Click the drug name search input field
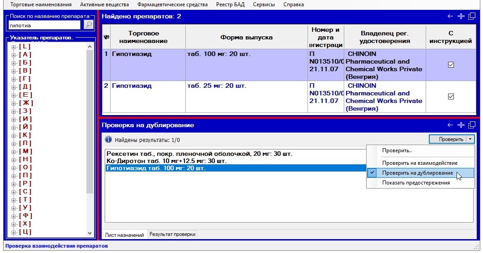This screenshot has width=483, height=253. (x=45, y=25)
